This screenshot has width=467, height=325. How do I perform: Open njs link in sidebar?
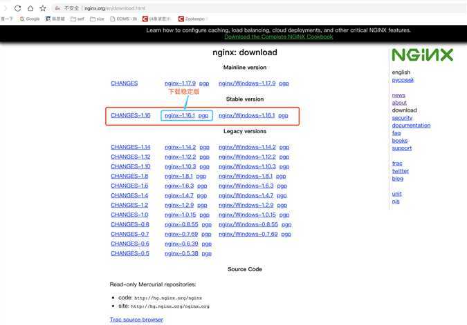pos(396,201)
